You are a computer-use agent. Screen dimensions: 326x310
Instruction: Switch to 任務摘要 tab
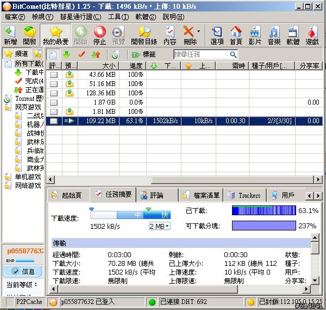click(x=114, y=194)
